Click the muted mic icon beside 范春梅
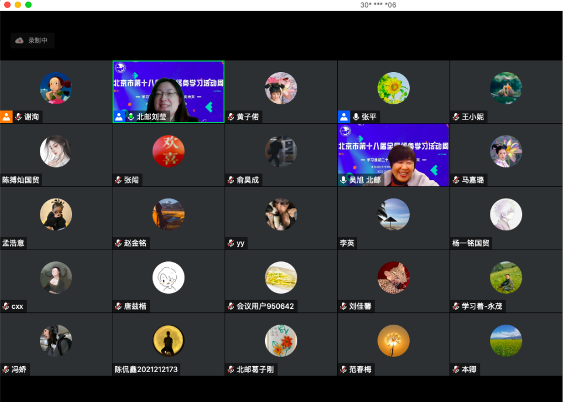The image size is (563, 402). coord(343,369)
